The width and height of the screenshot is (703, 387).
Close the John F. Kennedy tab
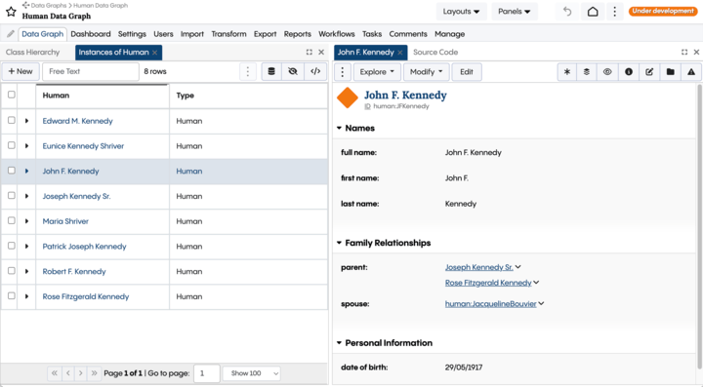tap(400, 53)
